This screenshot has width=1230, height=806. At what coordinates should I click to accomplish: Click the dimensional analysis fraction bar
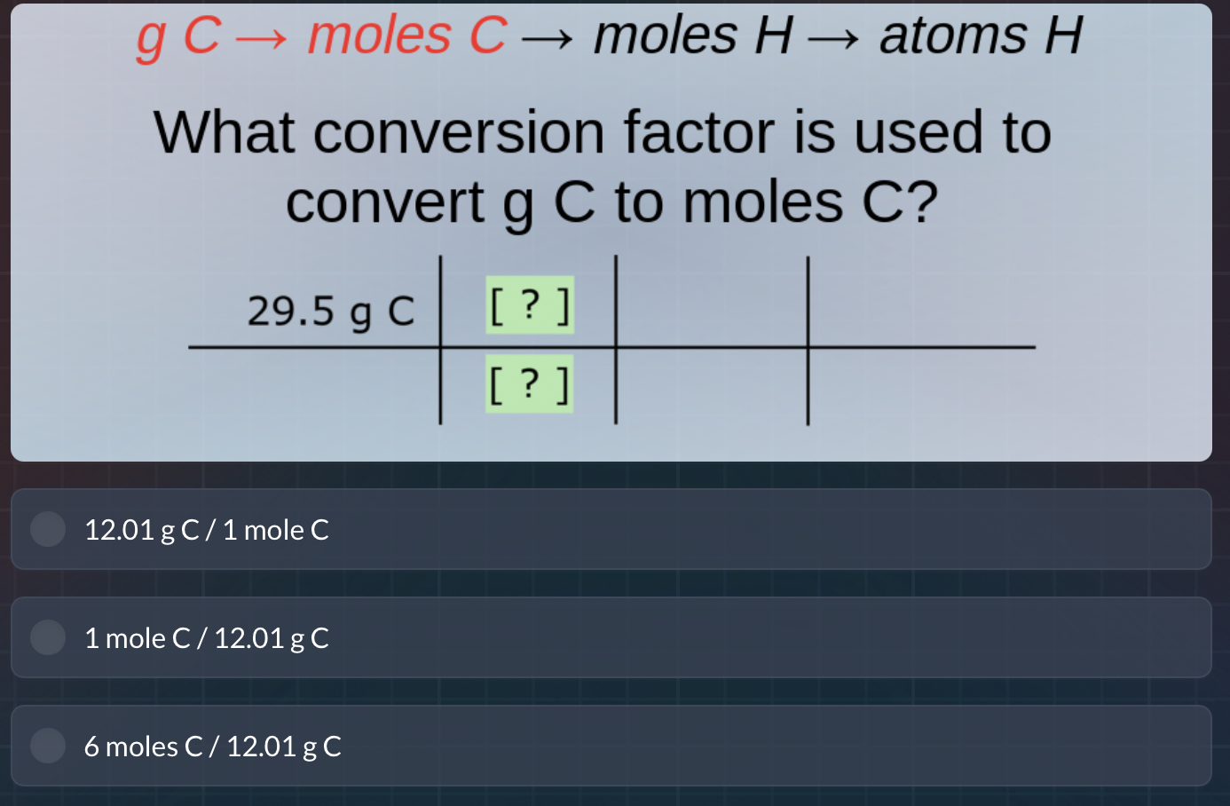pos(612,346)
